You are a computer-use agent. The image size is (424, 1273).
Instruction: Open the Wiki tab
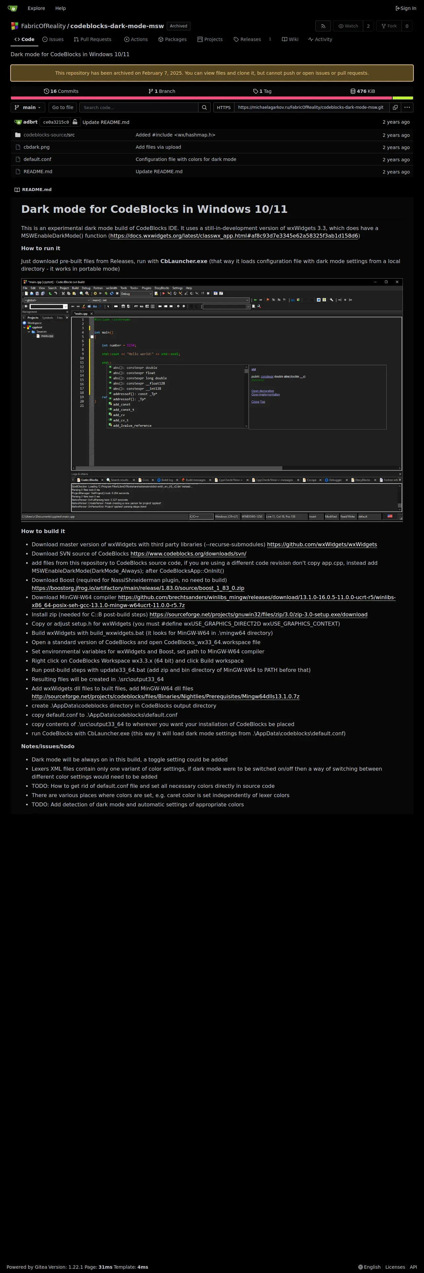click(290, 40)
